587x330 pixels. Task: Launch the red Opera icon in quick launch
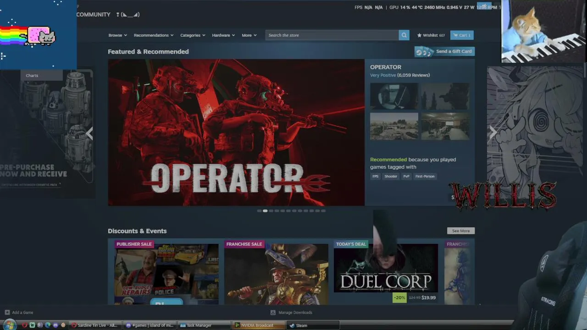[x=25, y=325]
